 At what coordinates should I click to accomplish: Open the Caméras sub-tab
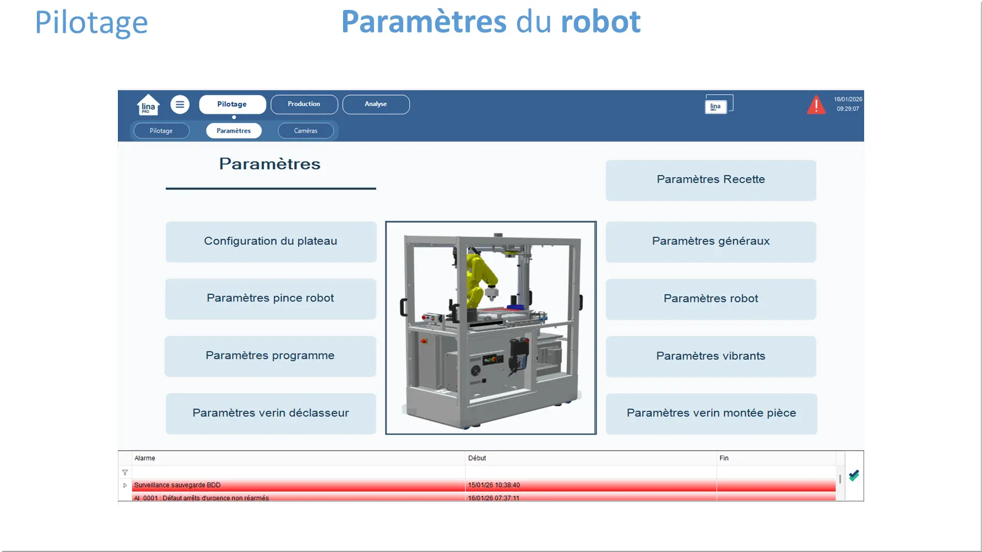(306, 131)
